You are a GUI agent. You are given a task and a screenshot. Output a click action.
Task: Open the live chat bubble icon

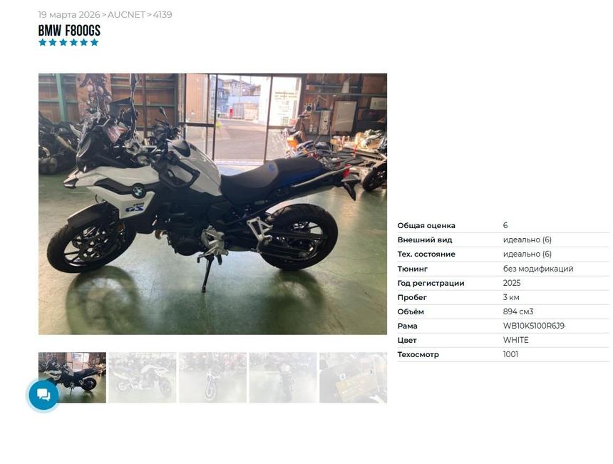point(43,395)
